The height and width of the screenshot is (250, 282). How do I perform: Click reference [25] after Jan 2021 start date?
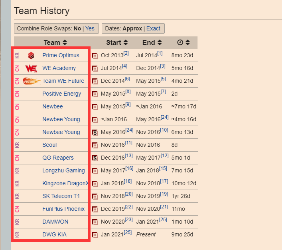pyautogui.click(x=128, y=233)
